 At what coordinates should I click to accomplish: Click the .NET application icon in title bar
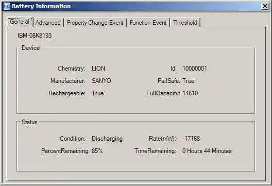(x=7, y=6)
